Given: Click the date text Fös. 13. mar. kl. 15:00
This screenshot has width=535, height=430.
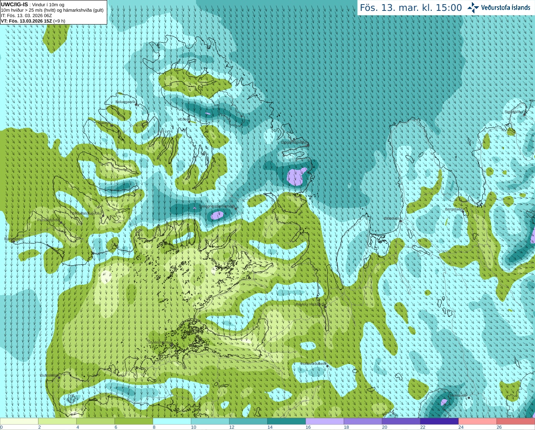Looking at the screenshot, I should tap(411, 8).
